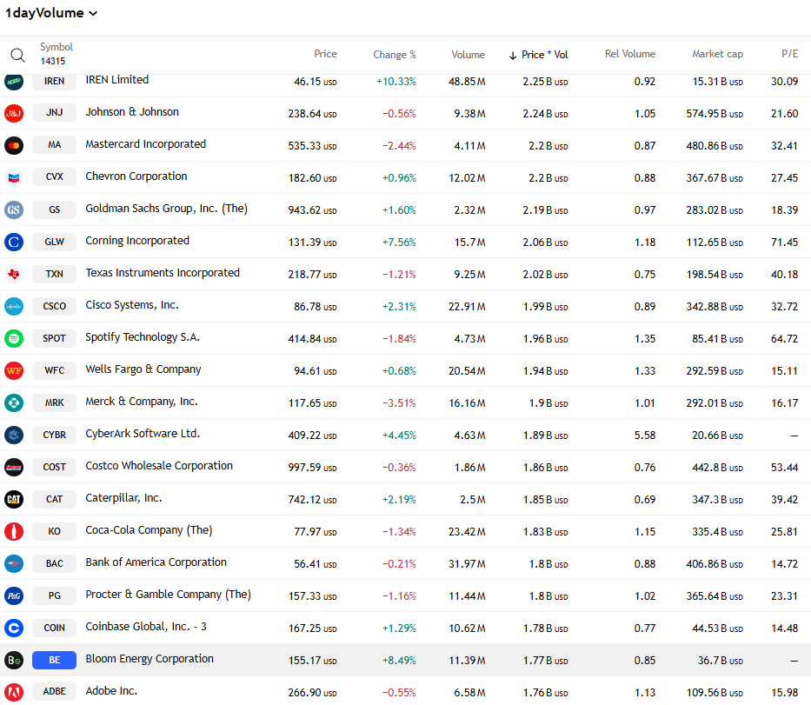The height and width of the screenshot is (705, 811).
Task: Click the Spotify logo icon
Action: [14, 338]
